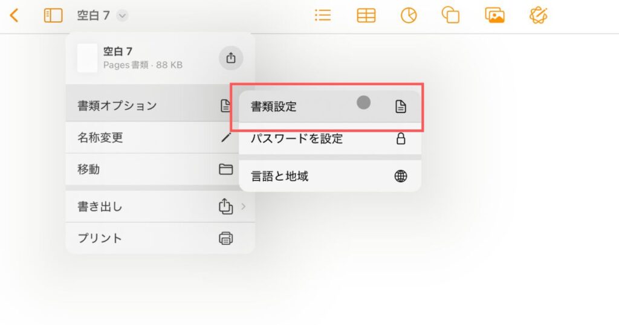Select プリント to print the document
The image size is (619, 325).
tap(160, 238)
